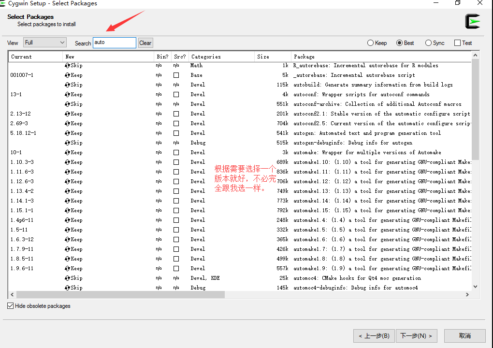Cycle the action icon for automake1.8
This screenshot has width=493, height=348.
[67, 259]
